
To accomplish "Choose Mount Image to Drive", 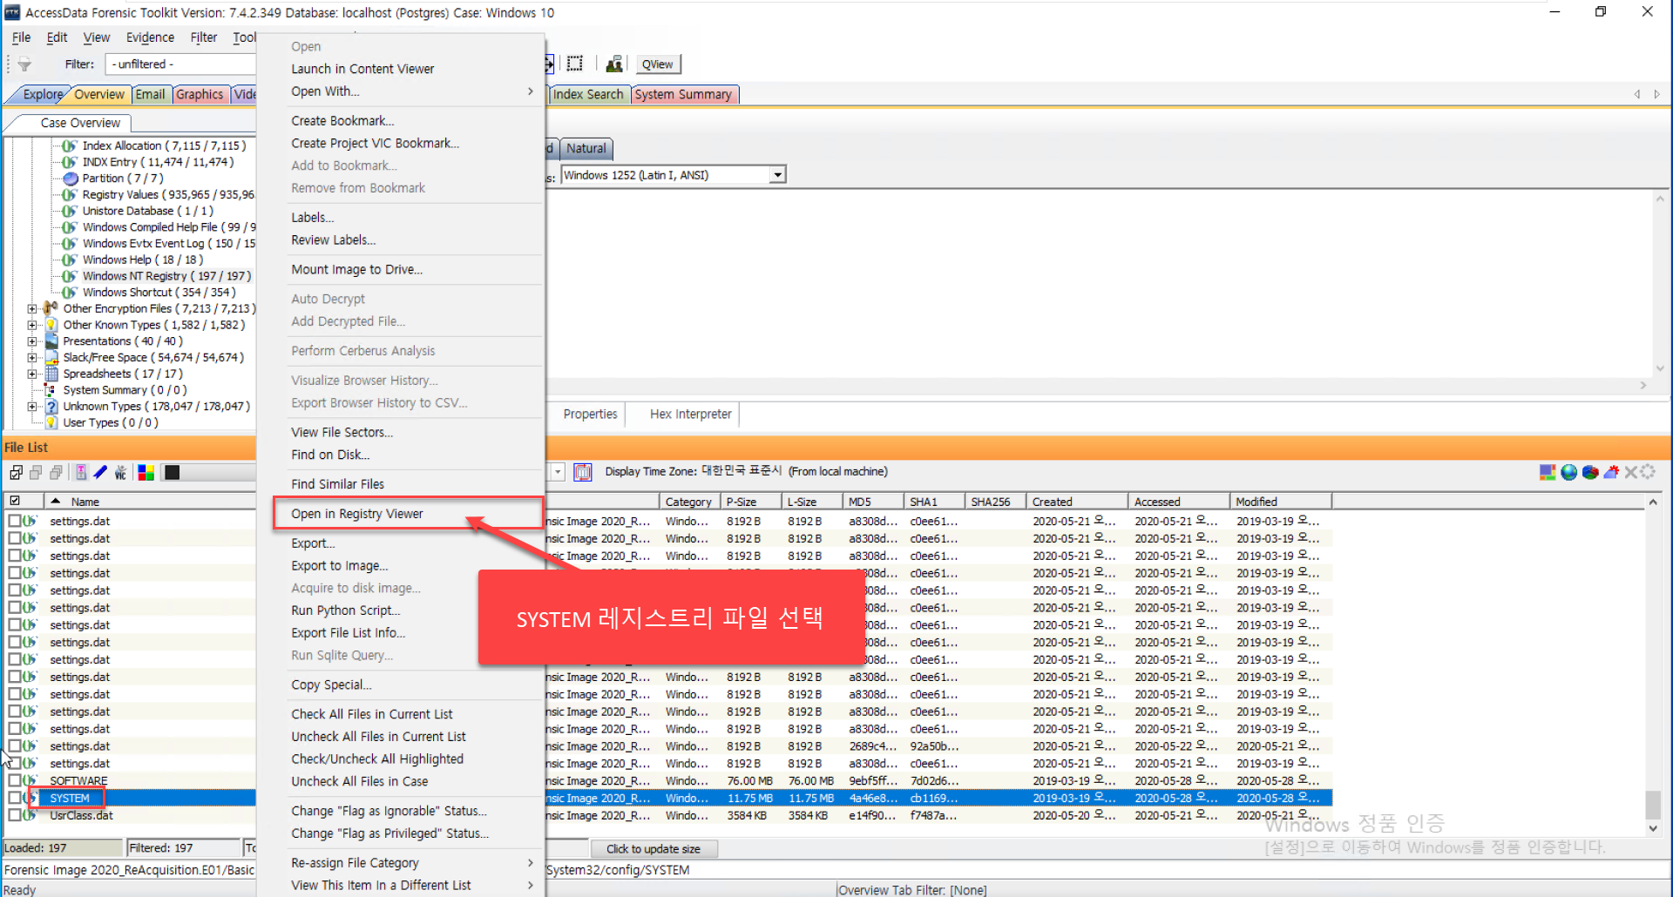I will (357, 270).
